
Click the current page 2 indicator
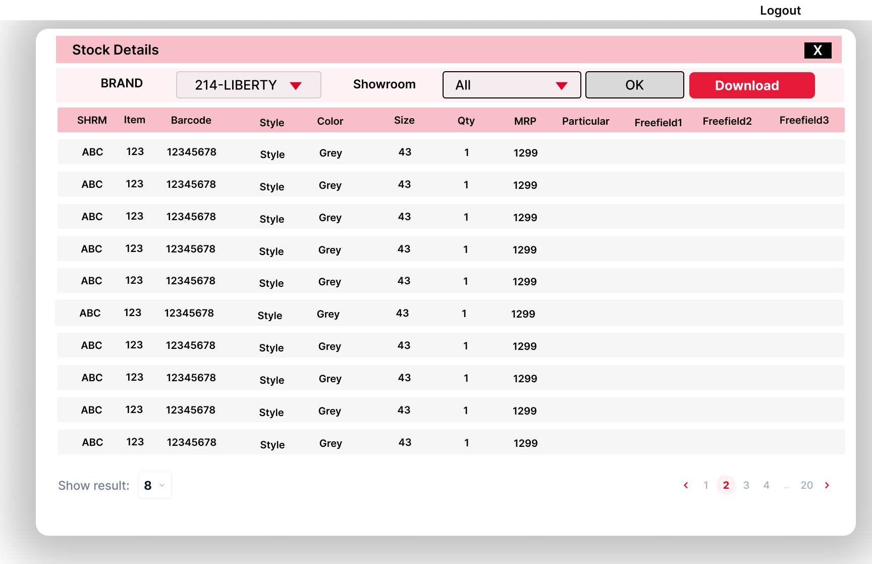tap(726, 485)
